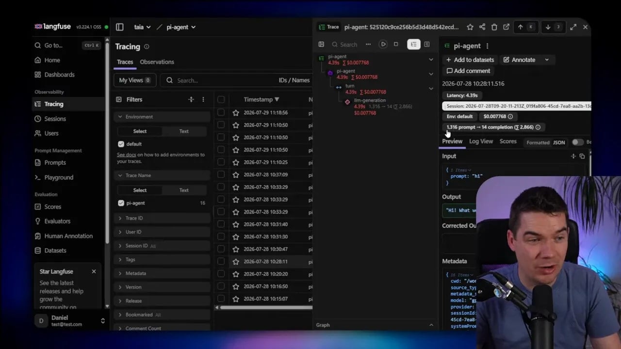The width and height of the screenshot is (621, 349).
Task: Select checkbox for 2026-07-29 11:10:25 trace
Action: (221, 162)
